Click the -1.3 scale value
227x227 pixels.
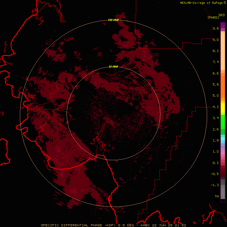point(215,185)
